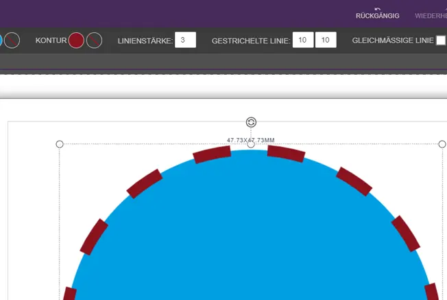
Task: Click the Rückgängig undo button
Action: click(x=377, y=12)
